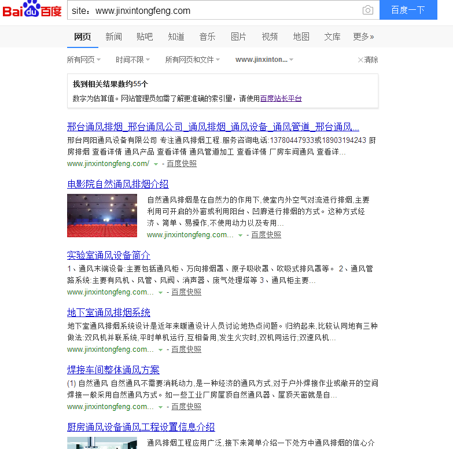The height and width of the screenshot is (449, 453).
Task: Switch to the 图片 tab
Action: pos(238,36)
